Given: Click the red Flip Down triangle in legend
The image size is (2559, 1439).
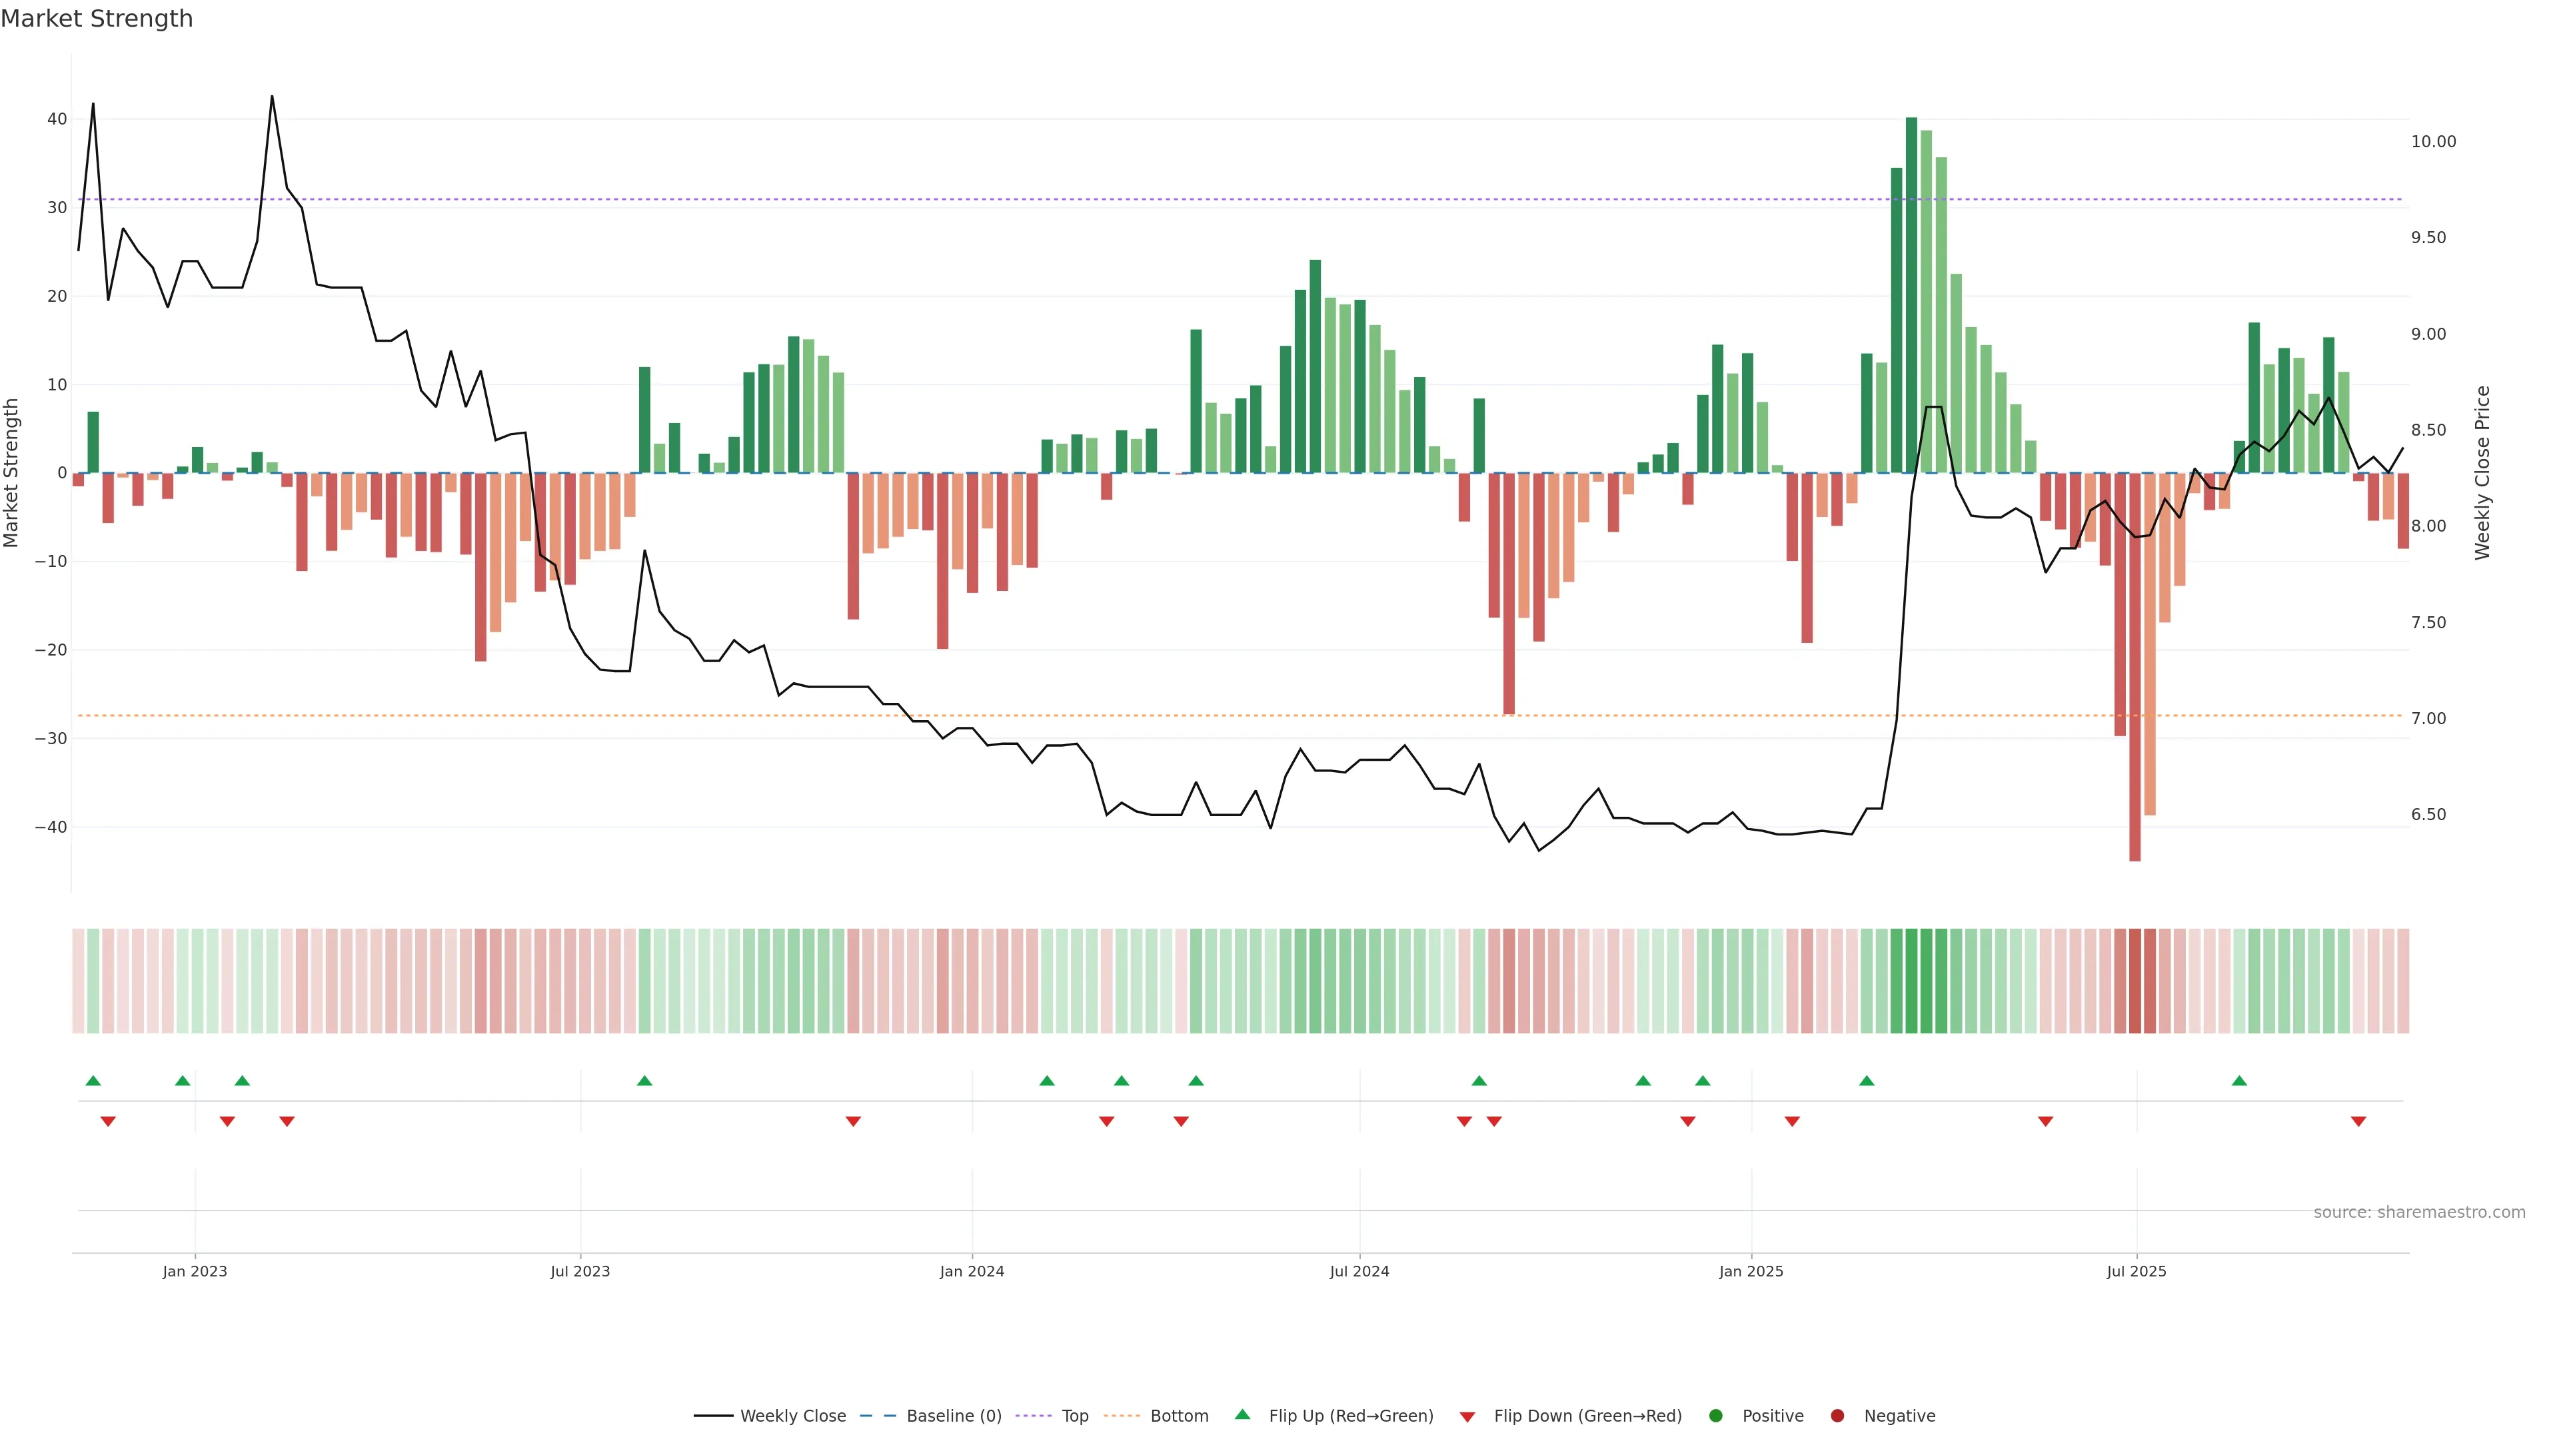Looking at the screenshot, I should click(1467, 1417).
